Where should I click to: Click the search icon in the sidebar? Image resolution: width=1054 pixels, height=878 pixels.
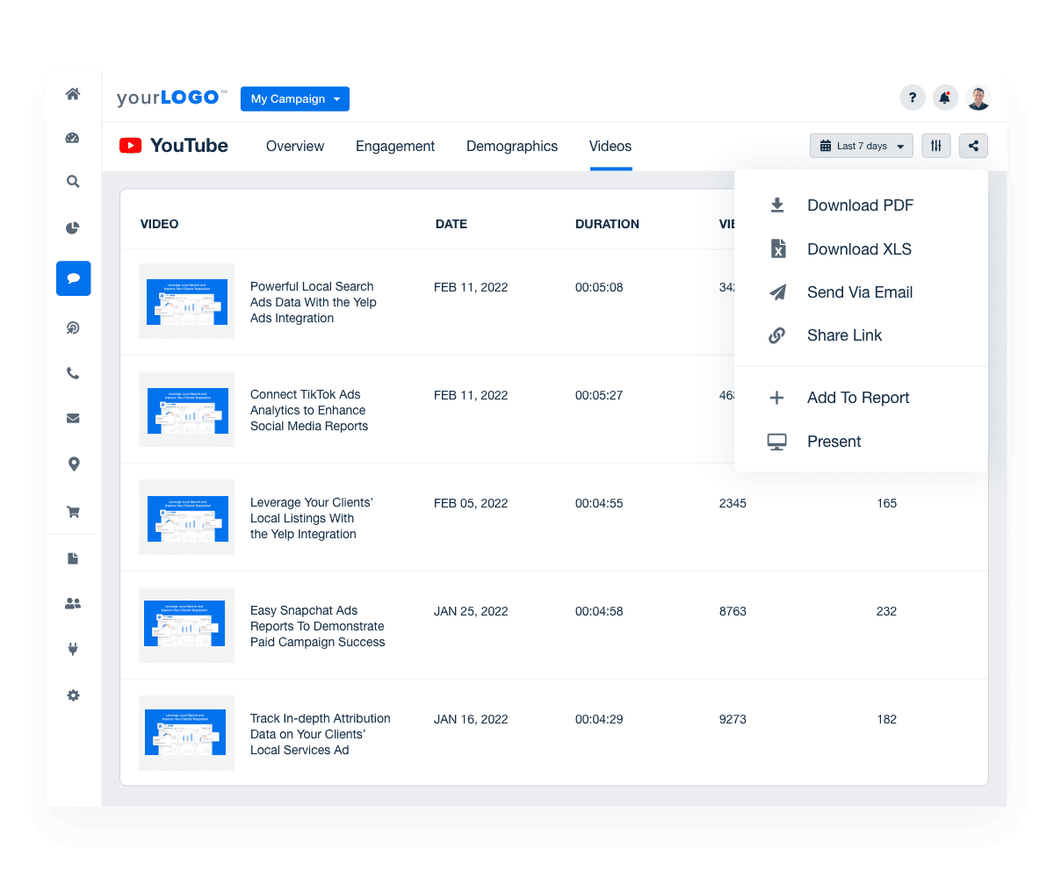point(73,182)
